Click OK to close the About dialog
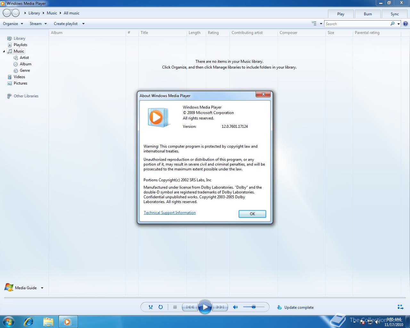The width and height of the screenshot is (410, 328). tap(252, 214)
